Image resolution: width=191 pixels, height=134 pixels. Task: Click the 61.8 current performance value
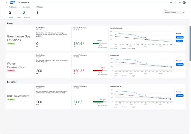click(x=77, y=102)
